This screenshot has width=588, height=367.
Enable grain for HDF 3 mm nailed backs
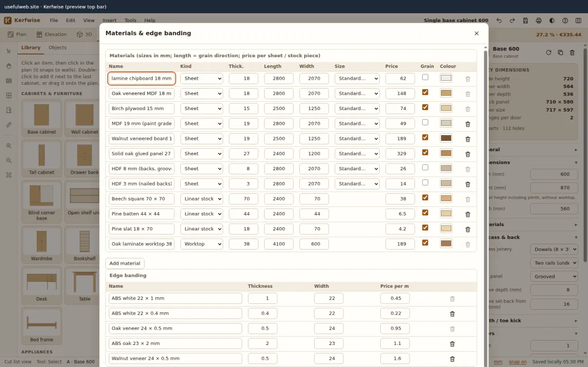coord(425,183)
